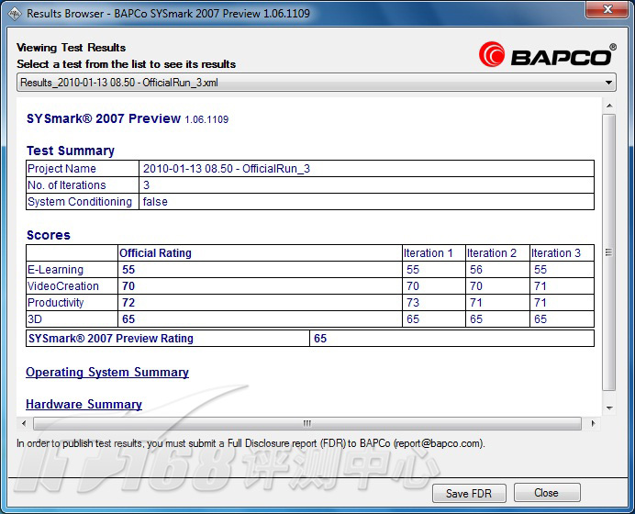Screen dimensions: 635x514
Task: Click the System Conditioning label cell
Action: [x=83, y=202]
